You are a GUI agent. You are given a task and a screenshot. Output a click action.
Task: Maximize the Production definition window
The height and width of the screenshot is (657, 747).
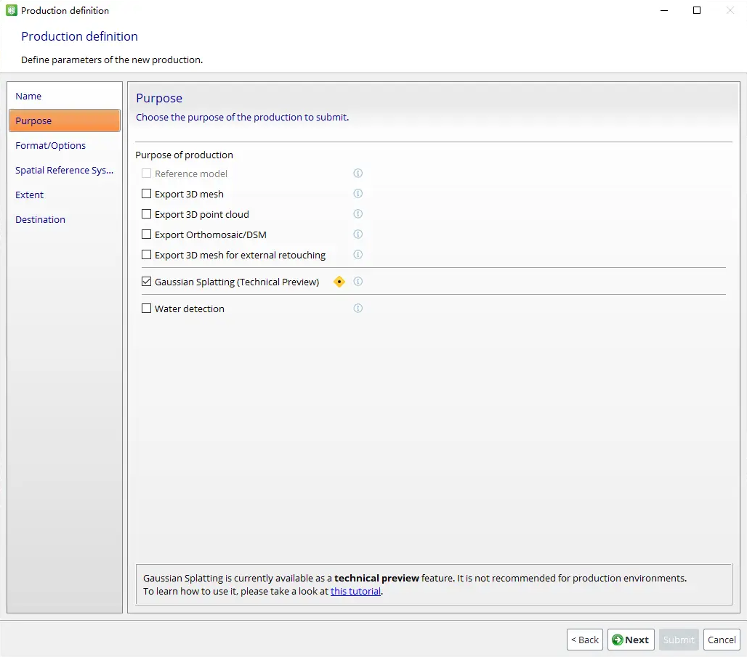(697, 10)
